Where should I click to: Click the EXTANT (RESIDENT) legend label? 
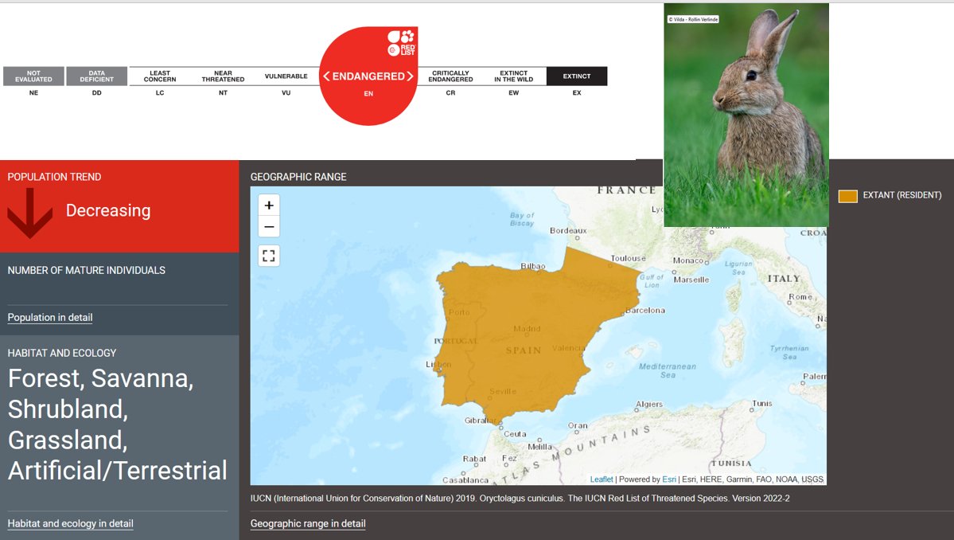tap(901, 195)
